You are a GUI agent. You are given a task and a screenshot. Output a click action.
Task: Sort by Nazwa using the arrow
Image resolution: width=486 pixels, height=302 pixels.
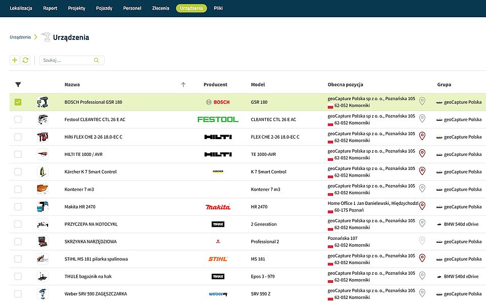point(183,85)
